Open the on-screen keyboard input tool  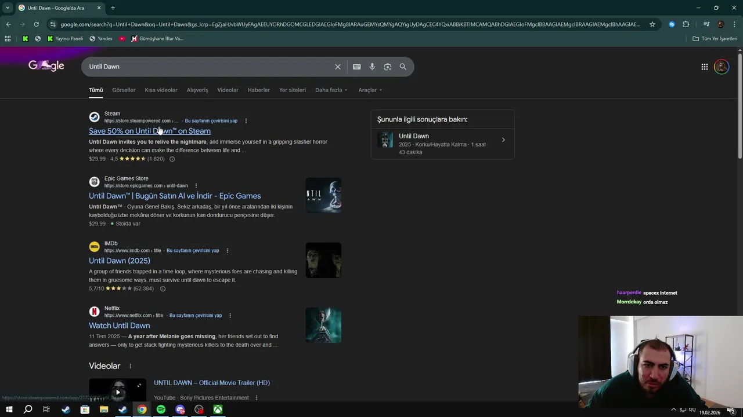(357, 67)
